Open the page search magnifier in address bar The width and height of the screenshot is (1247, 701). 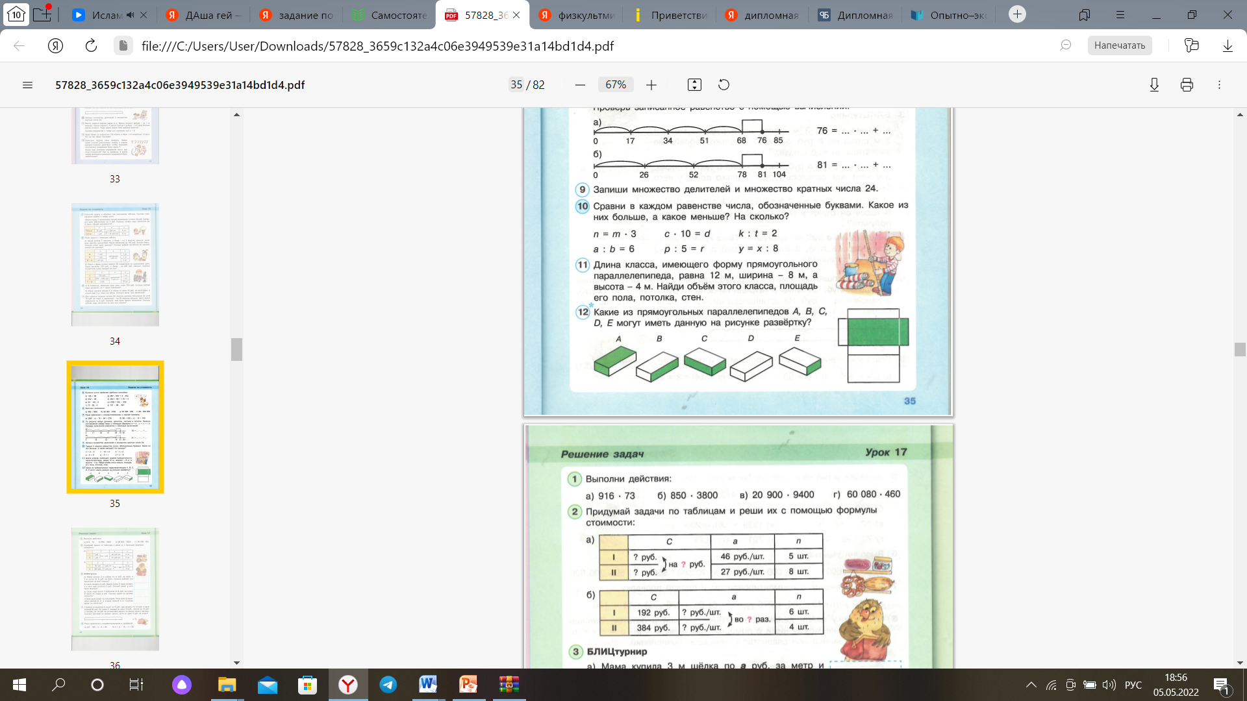coord(1065,45)
